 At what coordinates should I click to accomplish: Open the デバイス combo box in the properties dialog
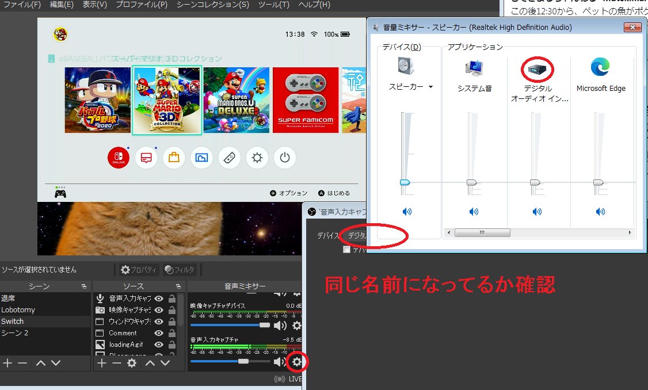[x=354, y=235]
